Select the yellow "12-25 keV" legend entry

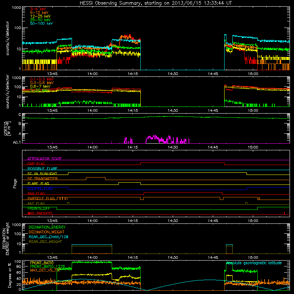tap(40, 16)
